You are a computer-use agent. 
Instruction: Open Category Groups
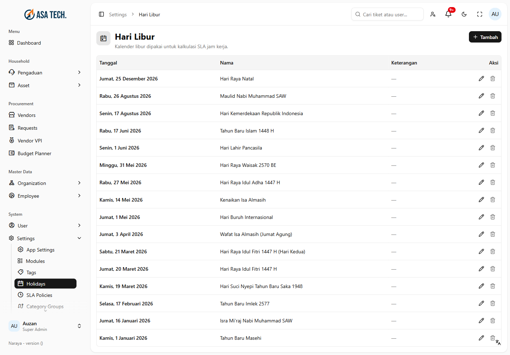(45, 306)
